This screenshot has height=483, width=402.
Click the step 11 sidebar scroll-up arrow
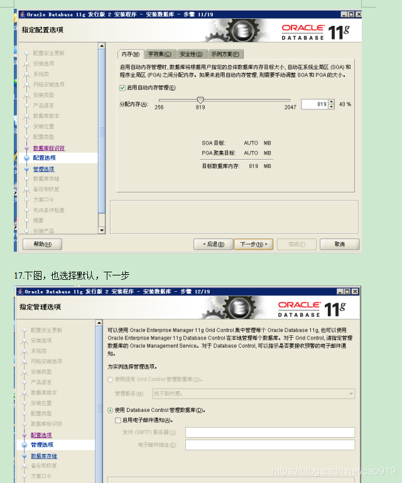102,46
